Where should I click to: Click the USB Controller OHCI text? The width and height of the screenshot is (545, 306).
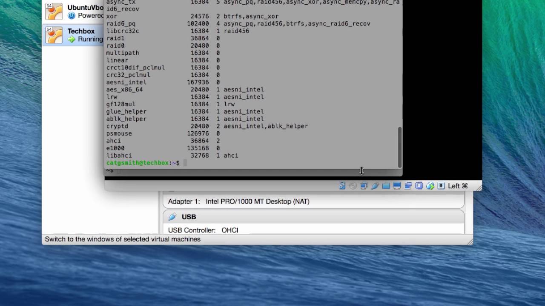tap(203, 230)
